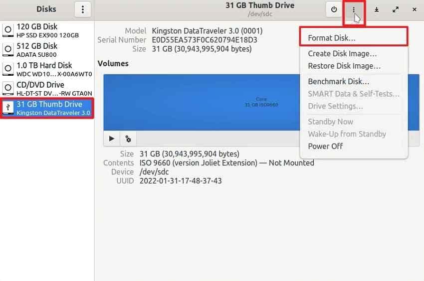The width and height of the screenshot is (424, 281).
Task: Select Kingston DataTraveler 3.0 sidebar label
Action: click(x=53, y=113)
